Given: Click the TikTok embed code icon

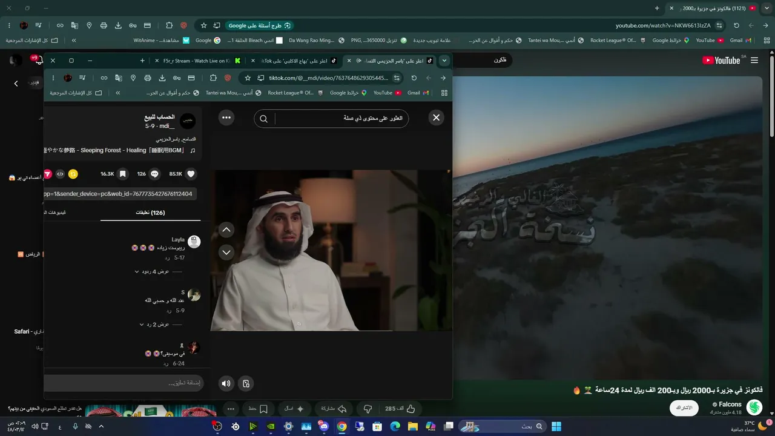Looking at the screenshot, I should pyautogui.click(x=60, y=174).
